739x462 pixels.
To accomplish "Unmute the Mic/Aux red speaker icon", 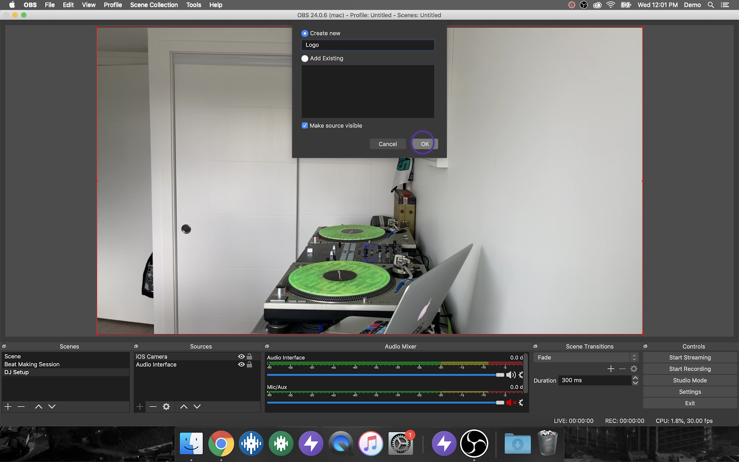I will coord(510,403).
